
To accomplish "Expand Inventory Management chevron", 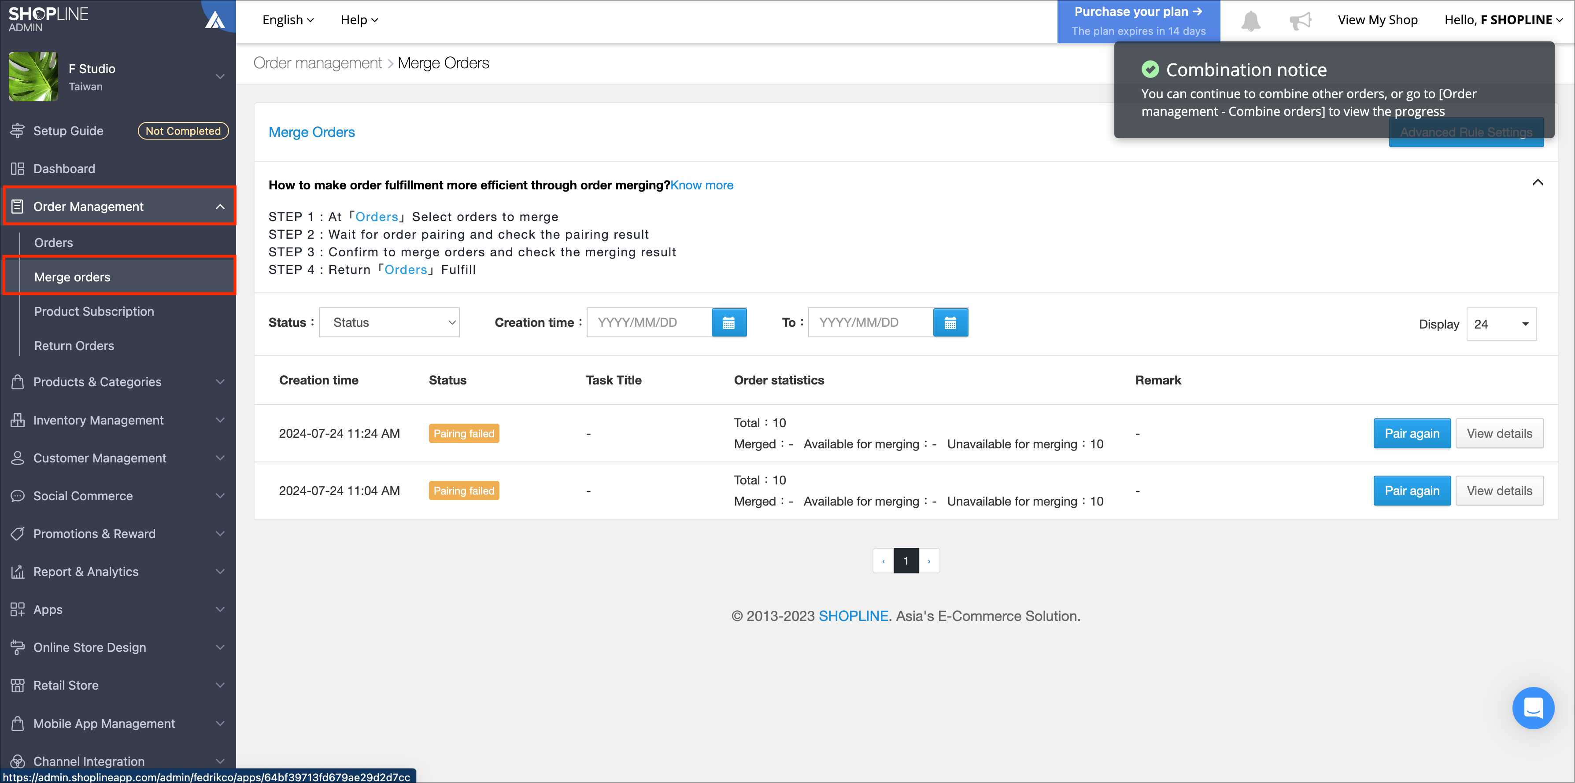I will pos(220,420).
